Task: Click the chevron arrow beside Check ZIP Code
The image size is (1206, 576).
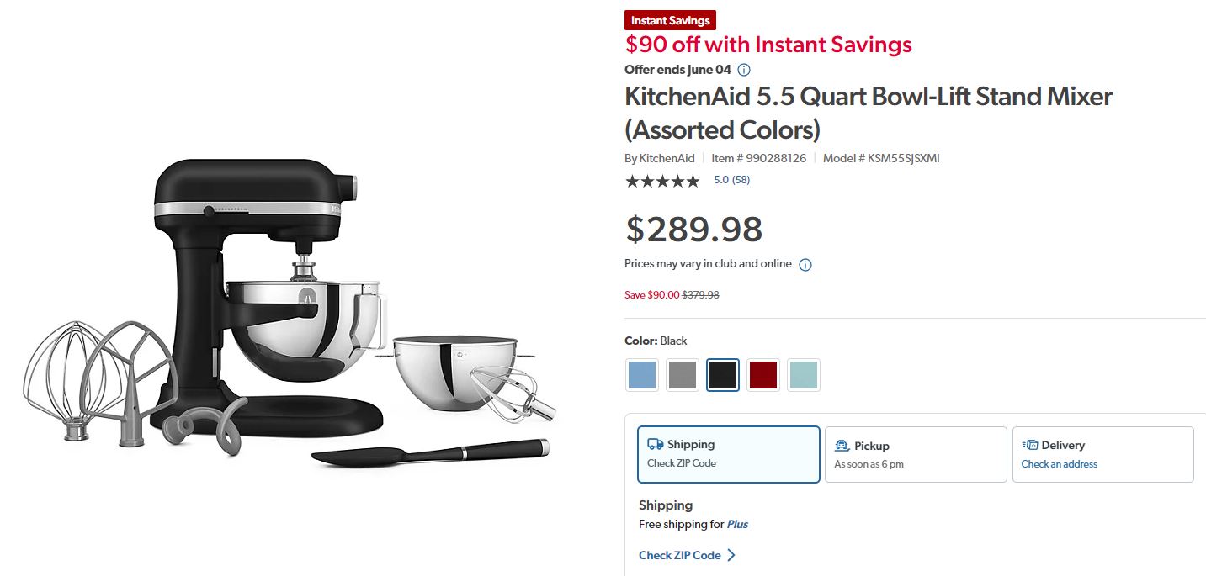Action: coord(732,555)
